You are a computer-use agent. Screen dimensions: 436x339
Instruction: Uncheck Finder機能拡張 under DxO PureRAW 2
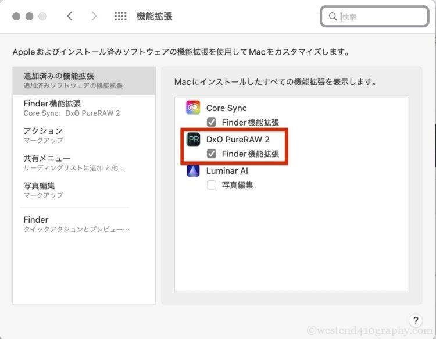[x=212, y=154]
